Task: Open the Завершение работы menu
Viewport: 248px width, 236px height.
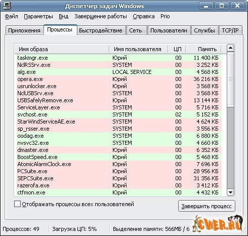Action: point(101,16)
